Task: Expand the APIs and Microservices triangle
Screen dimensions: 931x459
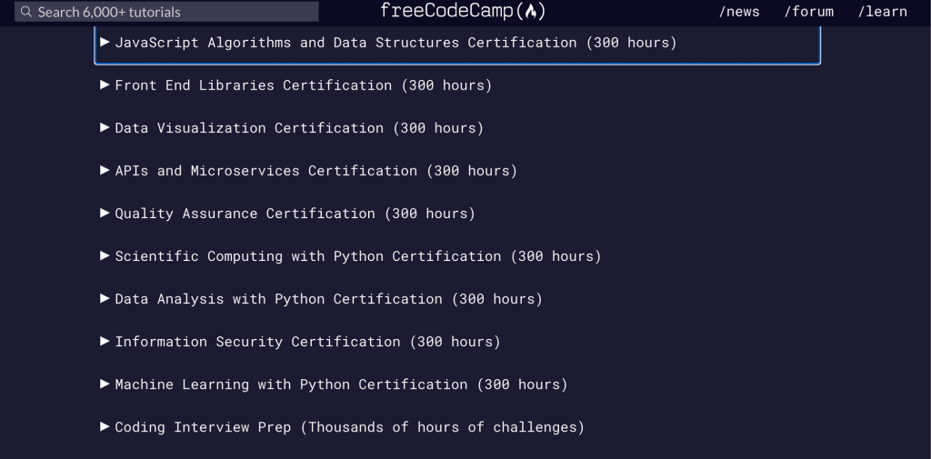Action: coord(105,170)
